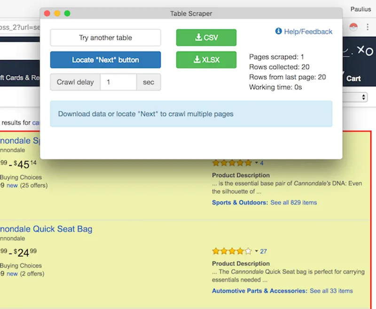Click the Pokeball extension icon in browser toolbar

pos(354,26)
